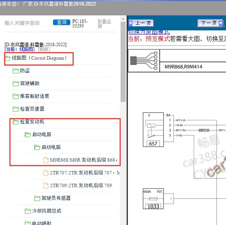The height and width of the screenshot is (225, 226).
Task: Open the [当前：线路图] current category link
Action: pyautogui.click(x=20, y=49)
